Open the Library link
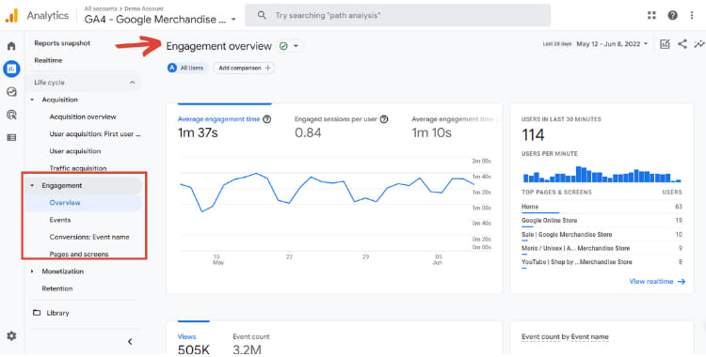The height and width of the screenshot is (357, 706). click(57, 313)
